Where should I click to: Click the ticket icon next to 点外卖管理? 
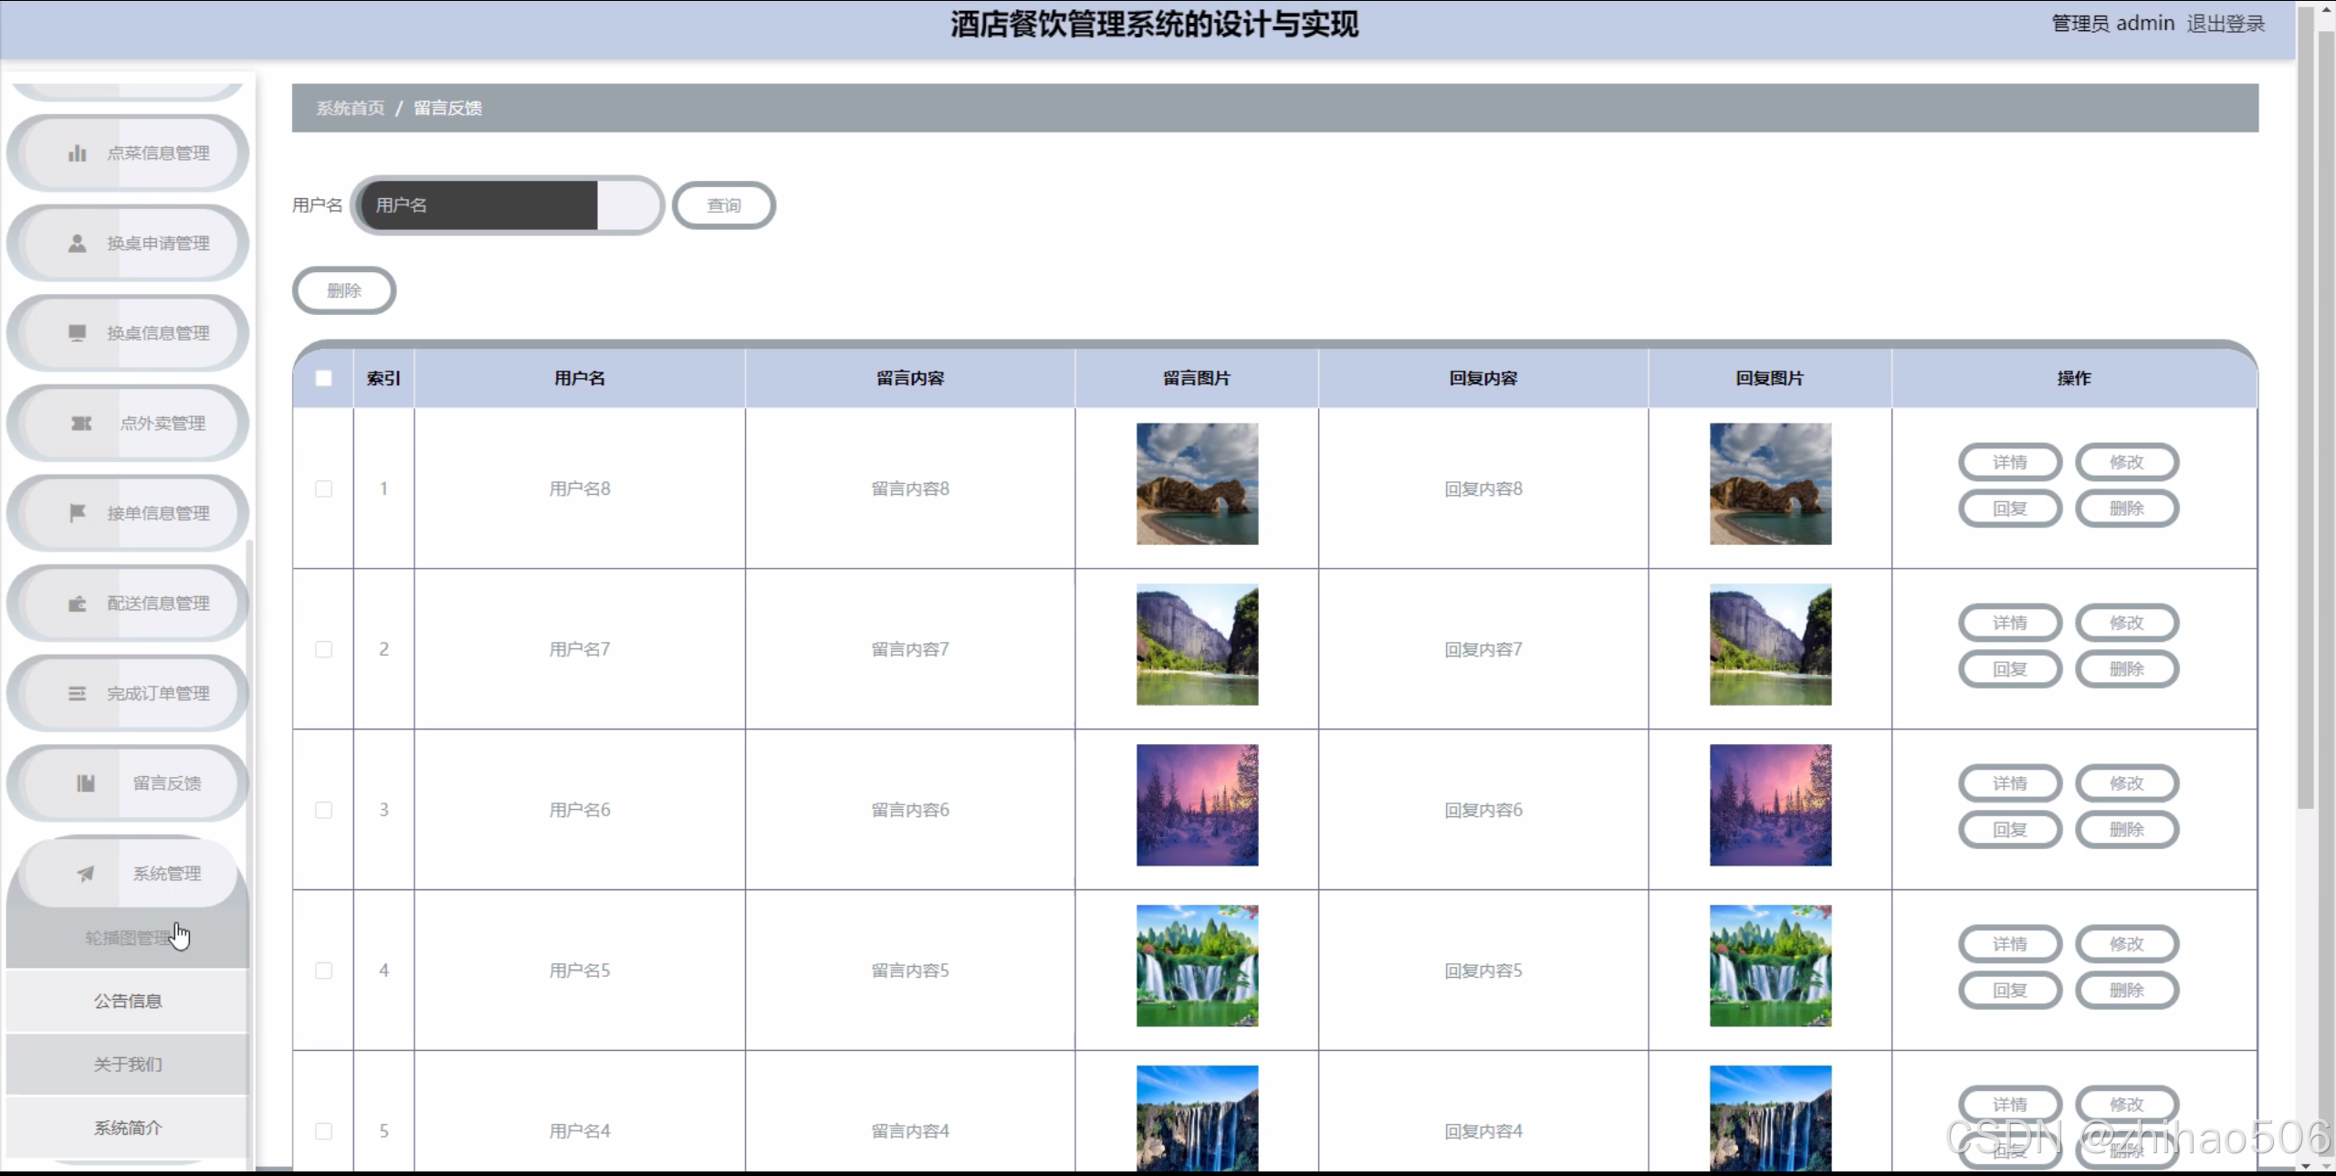click(x=81, y=424)
